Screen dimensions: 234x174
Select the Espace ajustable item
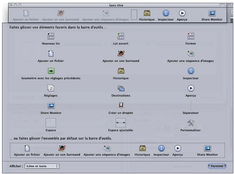click(x=121, y=122)
